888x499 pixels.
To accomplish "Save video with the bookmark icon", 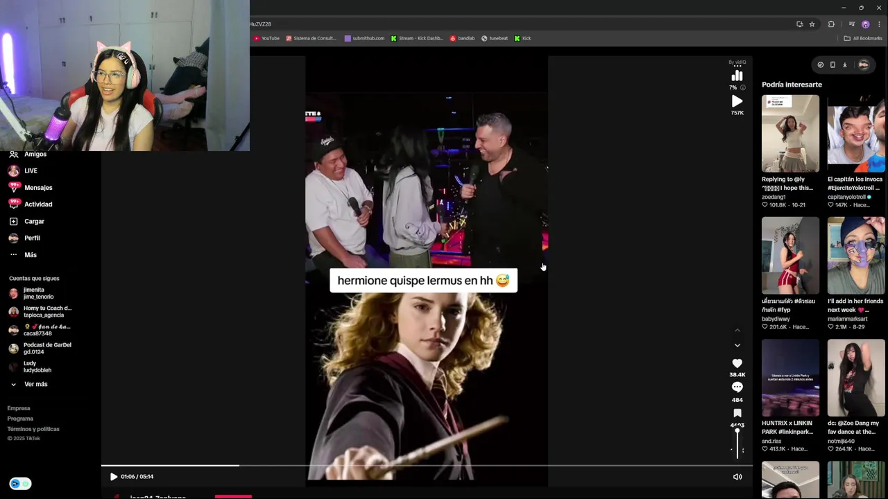I will 737,413.
